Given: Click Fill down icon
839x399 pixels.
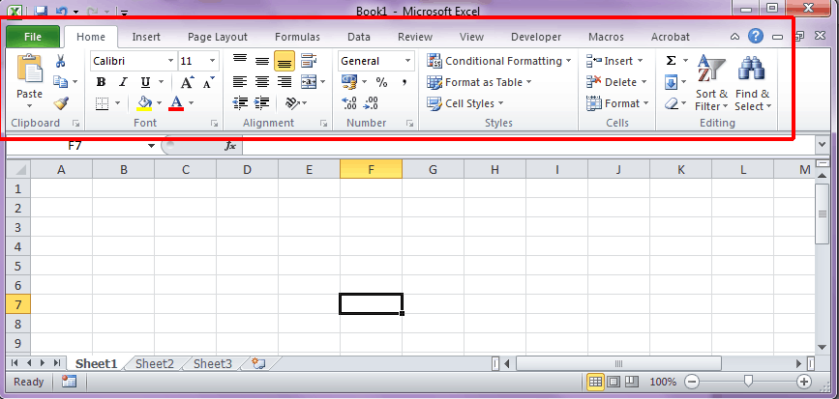Looking at the screenshot, I should pyautogui.click(x=671, y=82).
